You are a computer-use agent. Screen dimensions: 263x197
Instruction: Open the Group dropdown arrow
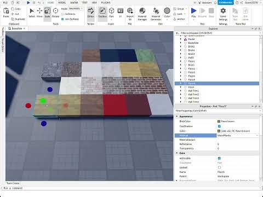point(186,9)
